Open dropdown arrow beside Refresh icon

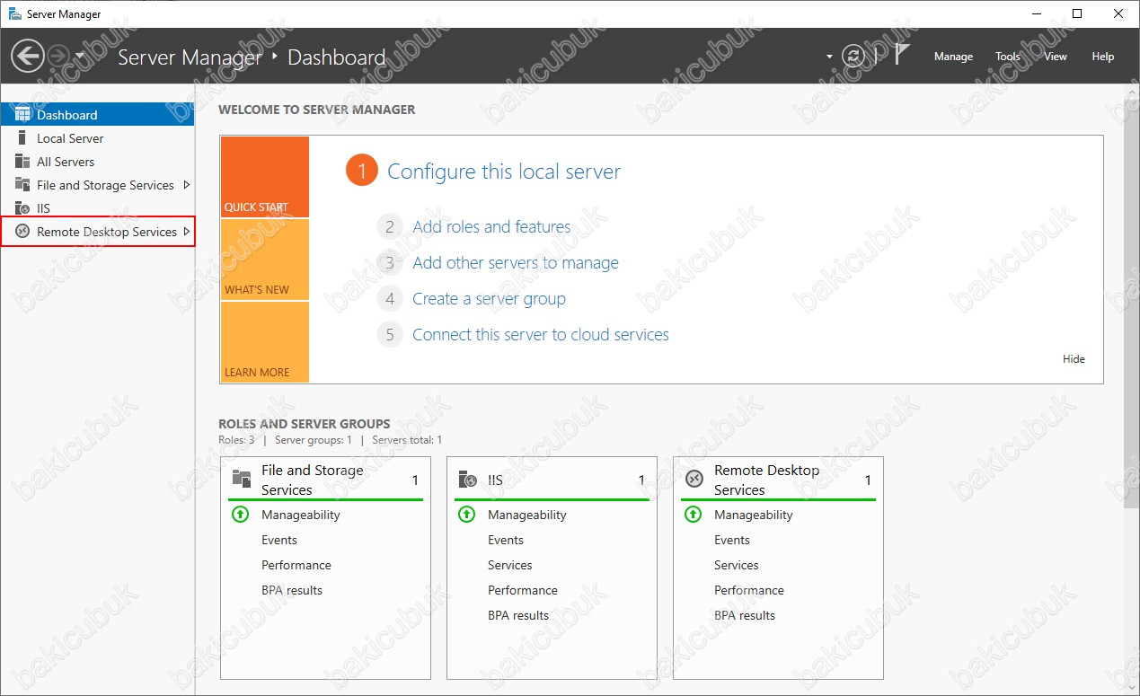829,57
